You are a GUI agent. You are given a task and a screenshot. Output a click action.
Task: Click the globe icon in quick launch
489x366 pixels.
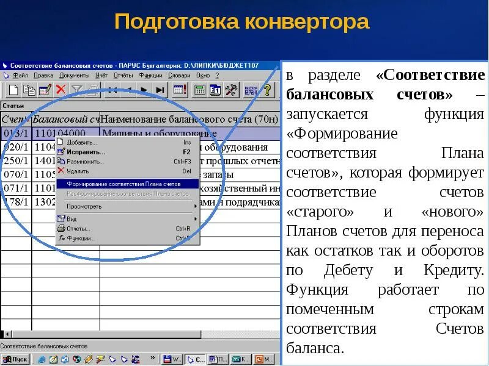pyautogui.click(x=77, y=359)
